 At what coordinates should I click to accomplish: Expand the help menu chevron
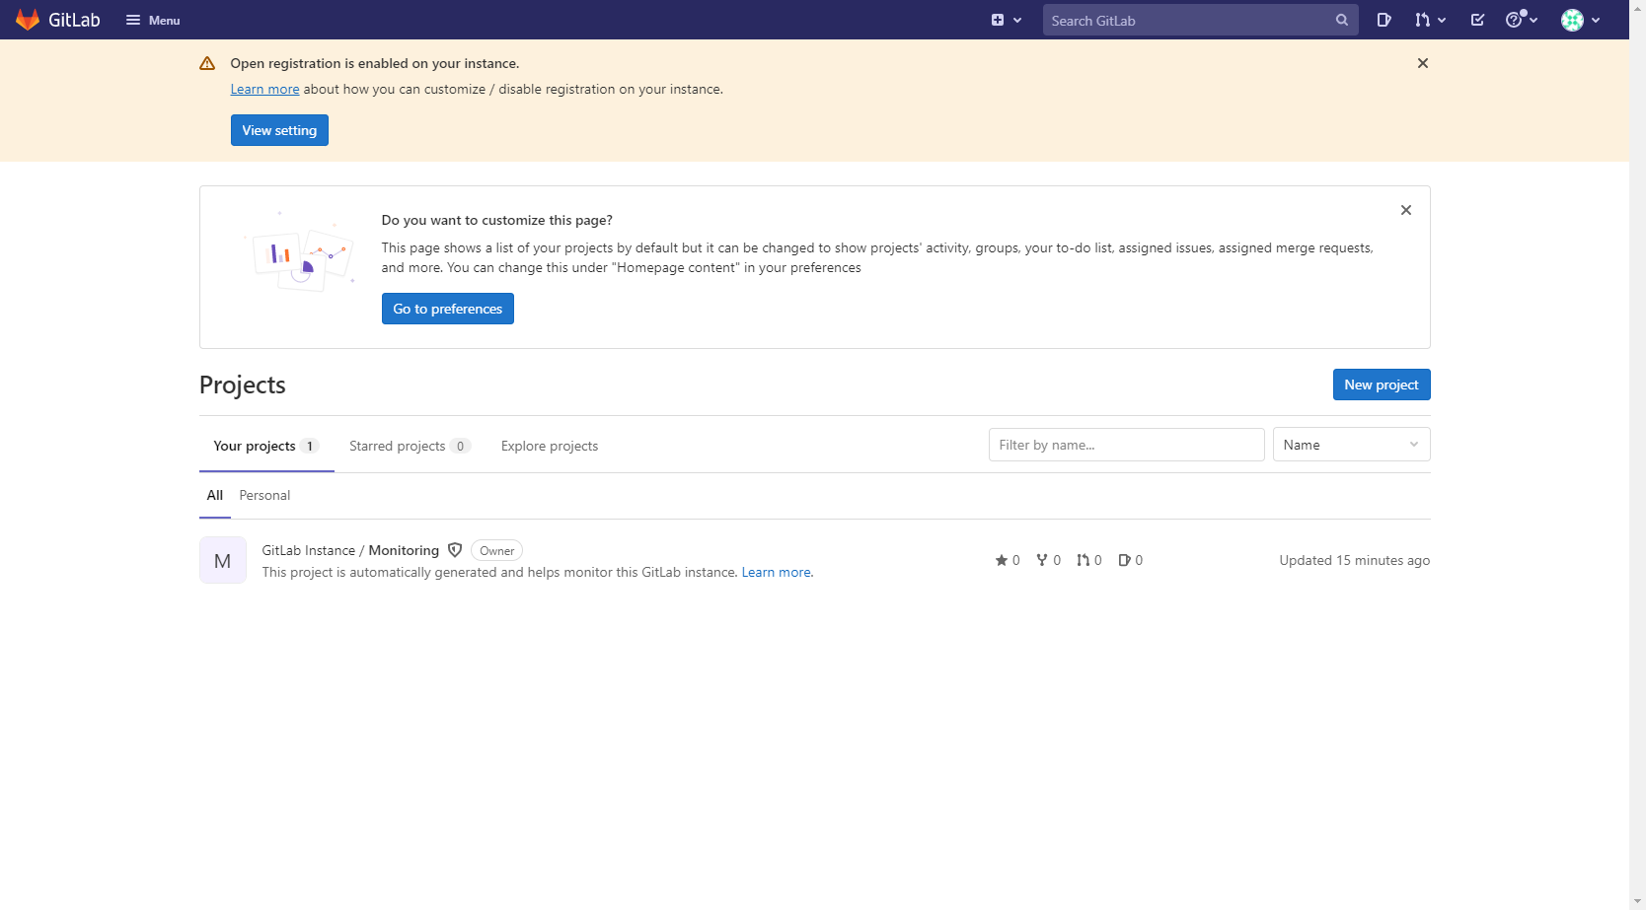point(1533,20)
